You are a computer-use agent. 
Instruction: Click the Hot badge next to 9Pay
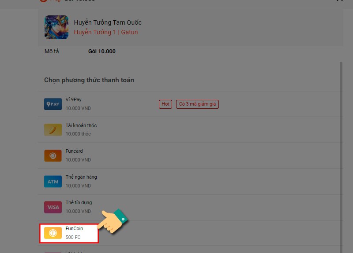(x=165, y=104)
